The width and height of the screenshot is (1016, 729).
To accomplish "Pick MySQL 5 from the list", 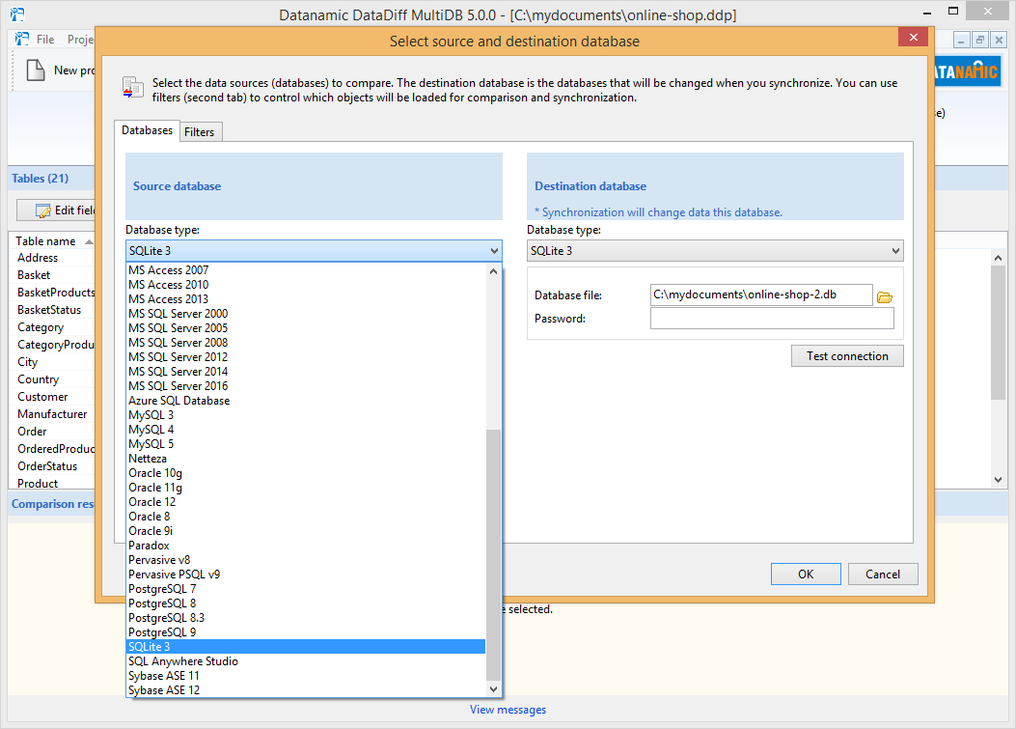I will (306, 443).
